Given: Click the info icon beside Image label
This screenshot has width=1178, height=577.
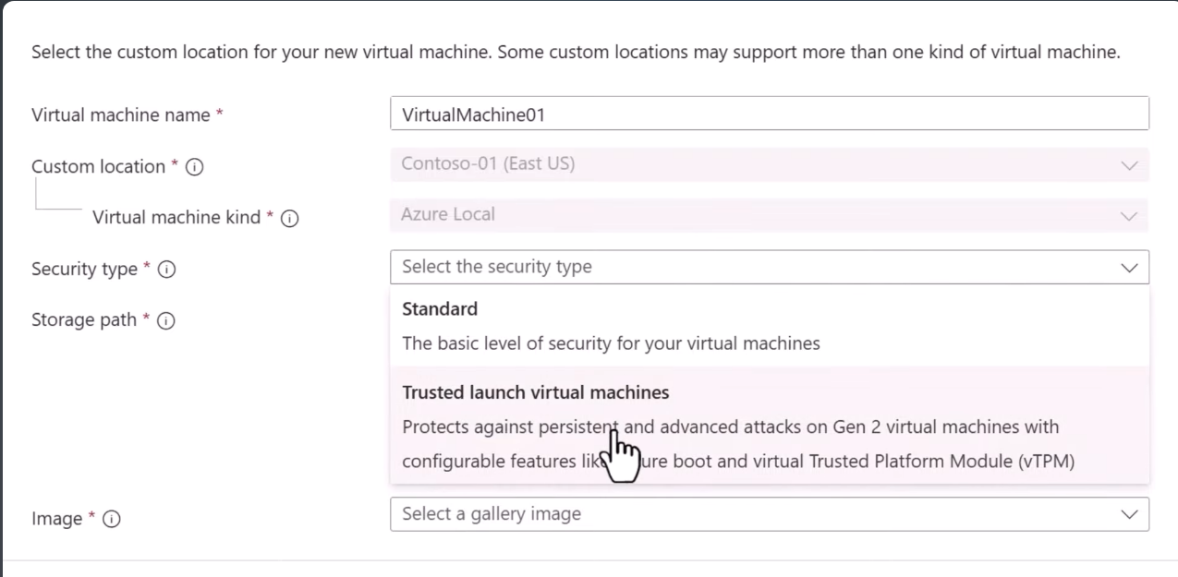Looking at the screenshot, I should click(112, 519).
